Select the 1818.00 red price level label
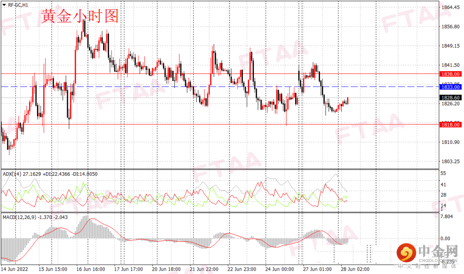The height and width of the screenshot is (274, 464). (x=451, y=125)
